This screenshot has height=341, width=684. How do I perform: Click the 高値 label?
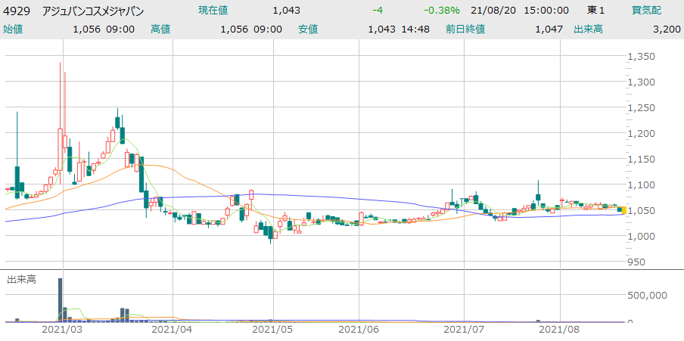pos(160,29)
